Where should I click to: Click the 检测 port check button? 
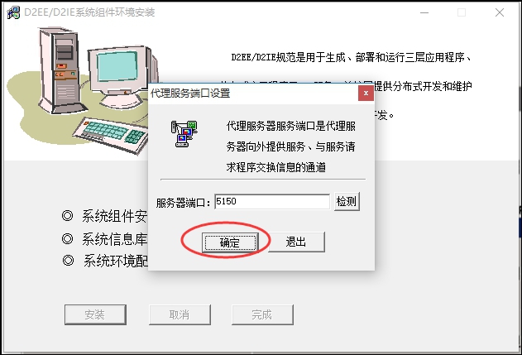347,201
